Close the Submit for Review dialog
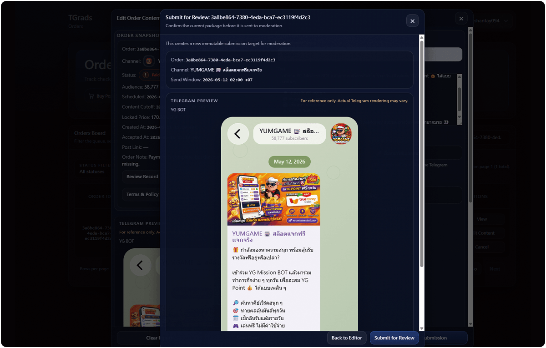Image resolution: width=546 pixels, height=348 pixels. tap(412, 21)
